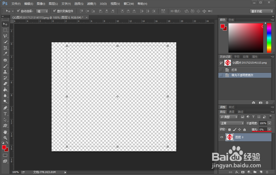
Task: Toggle history brush source for 填充不透明度更改
Action: coord(221,75)
